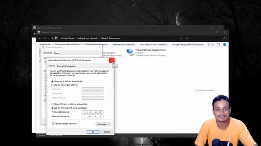Image resolution: width=261 pixels, height=146 pixels.
Task: Switch to Networking tab in Ethernet Properties
Action: click(x=47, y=53)
